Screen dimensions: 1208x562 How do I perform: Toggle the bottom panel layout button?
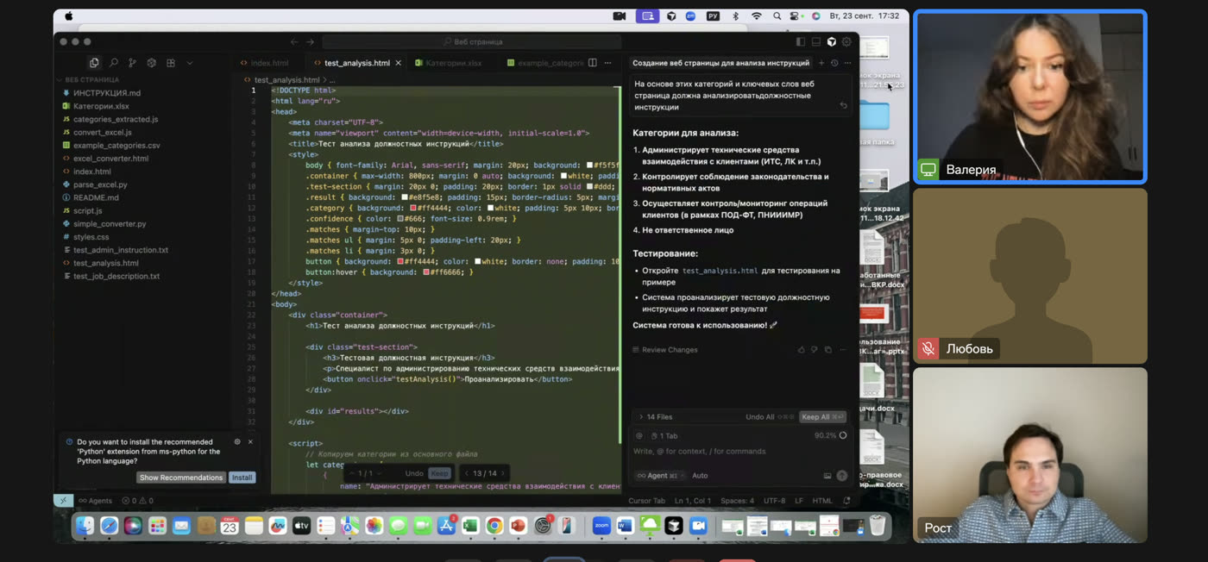click(816, 41)
